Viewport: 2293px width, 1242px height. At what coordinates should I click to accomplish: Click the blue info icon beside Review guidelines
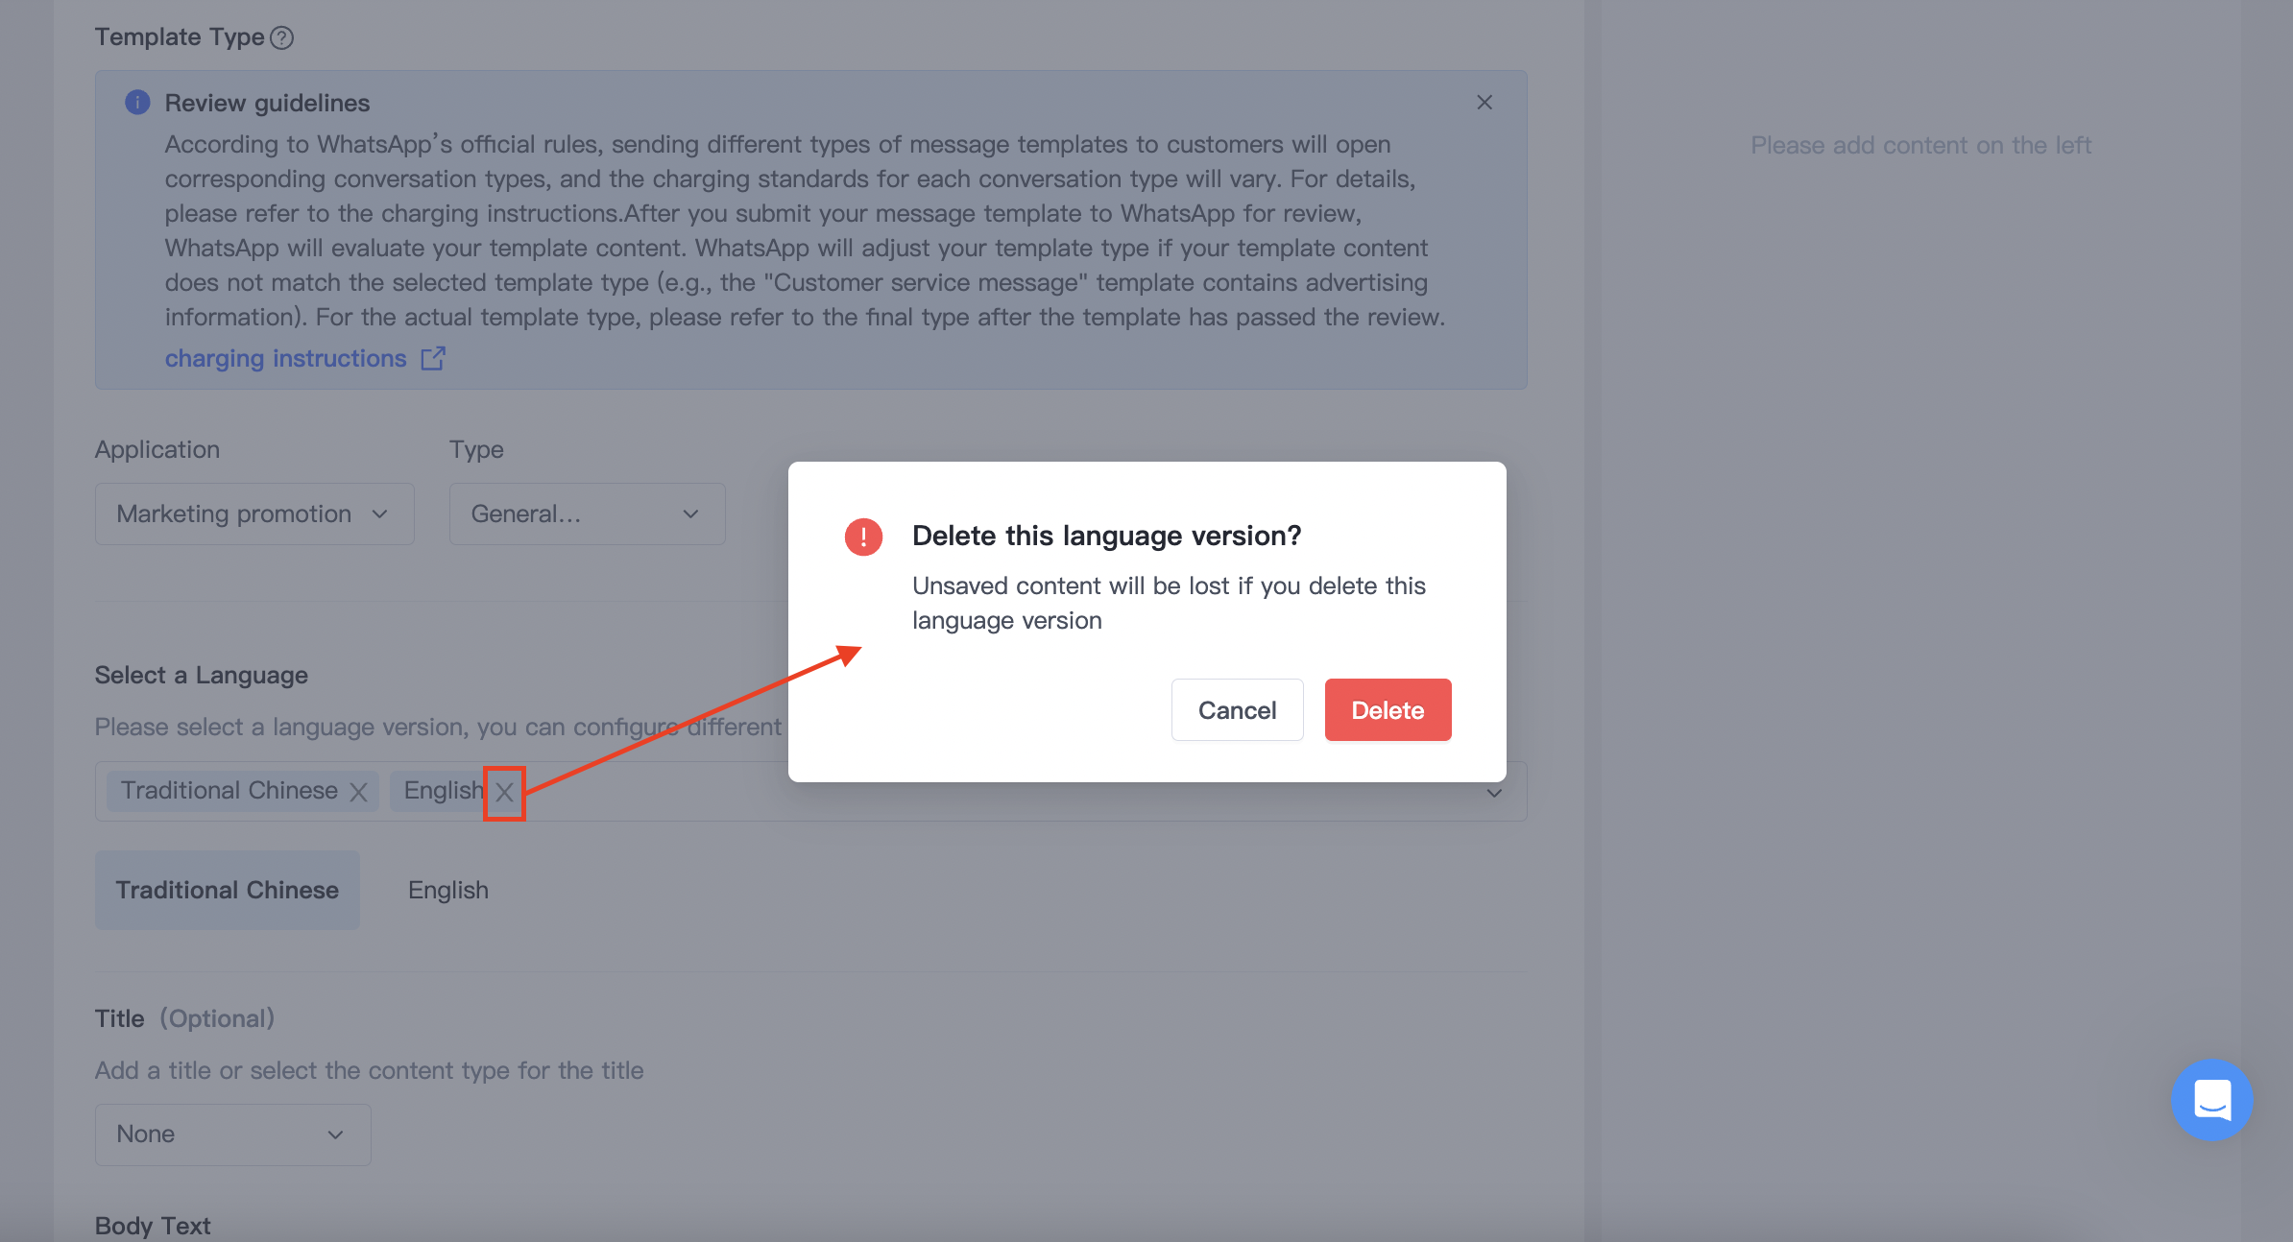137,102
